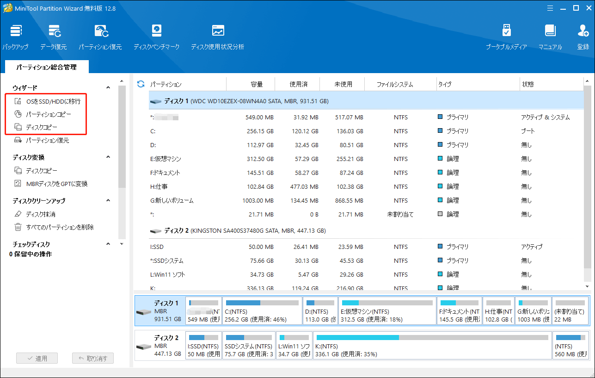
Task: Select ディスク抹消 wipe disk
Action: pos(35,214)
